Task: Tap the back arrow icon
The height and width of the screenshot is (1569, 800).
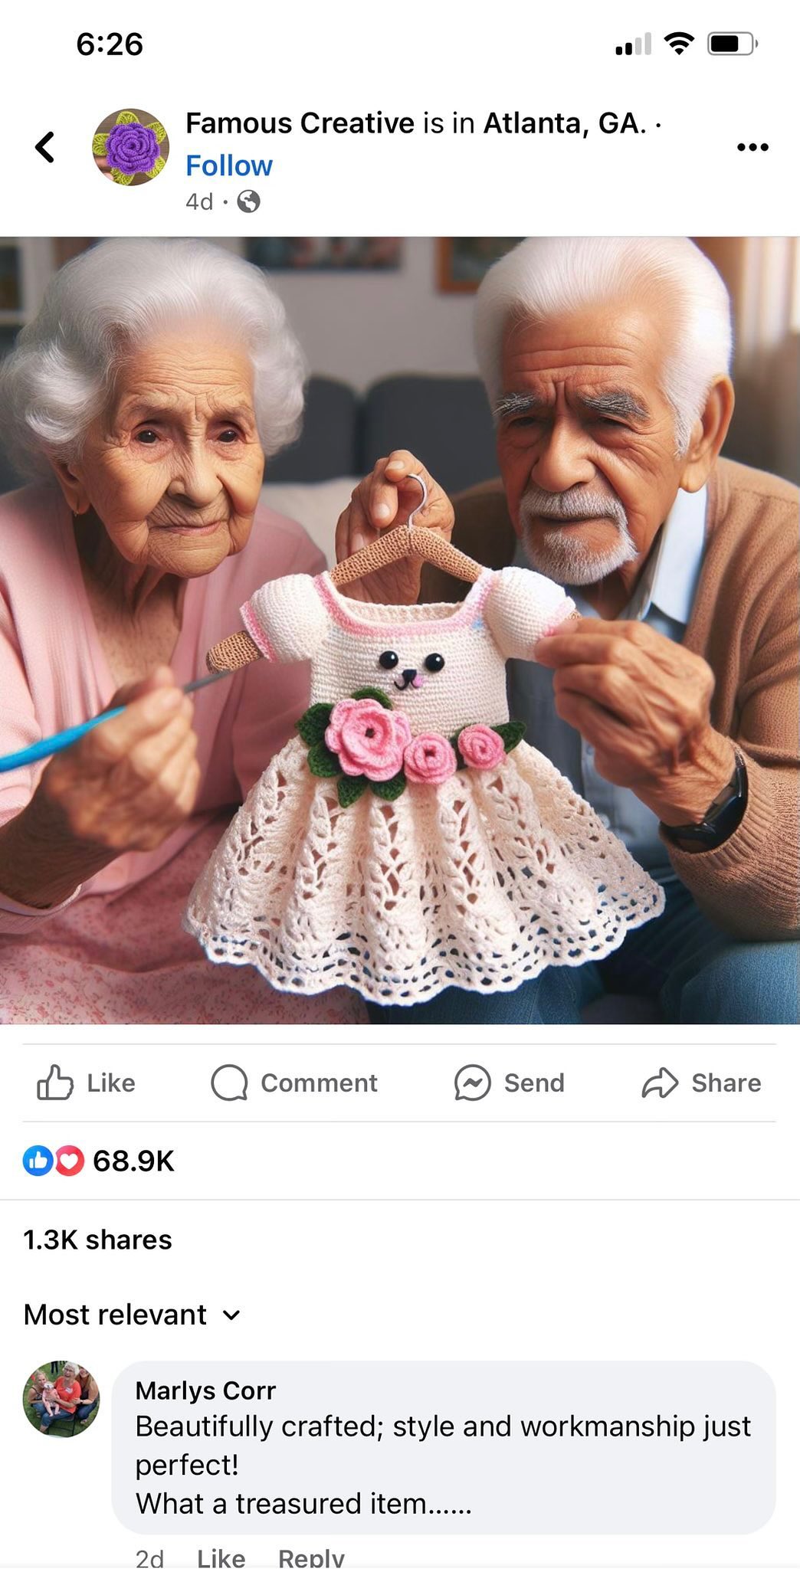Action: pyautogui.click(x=45, y=147)
